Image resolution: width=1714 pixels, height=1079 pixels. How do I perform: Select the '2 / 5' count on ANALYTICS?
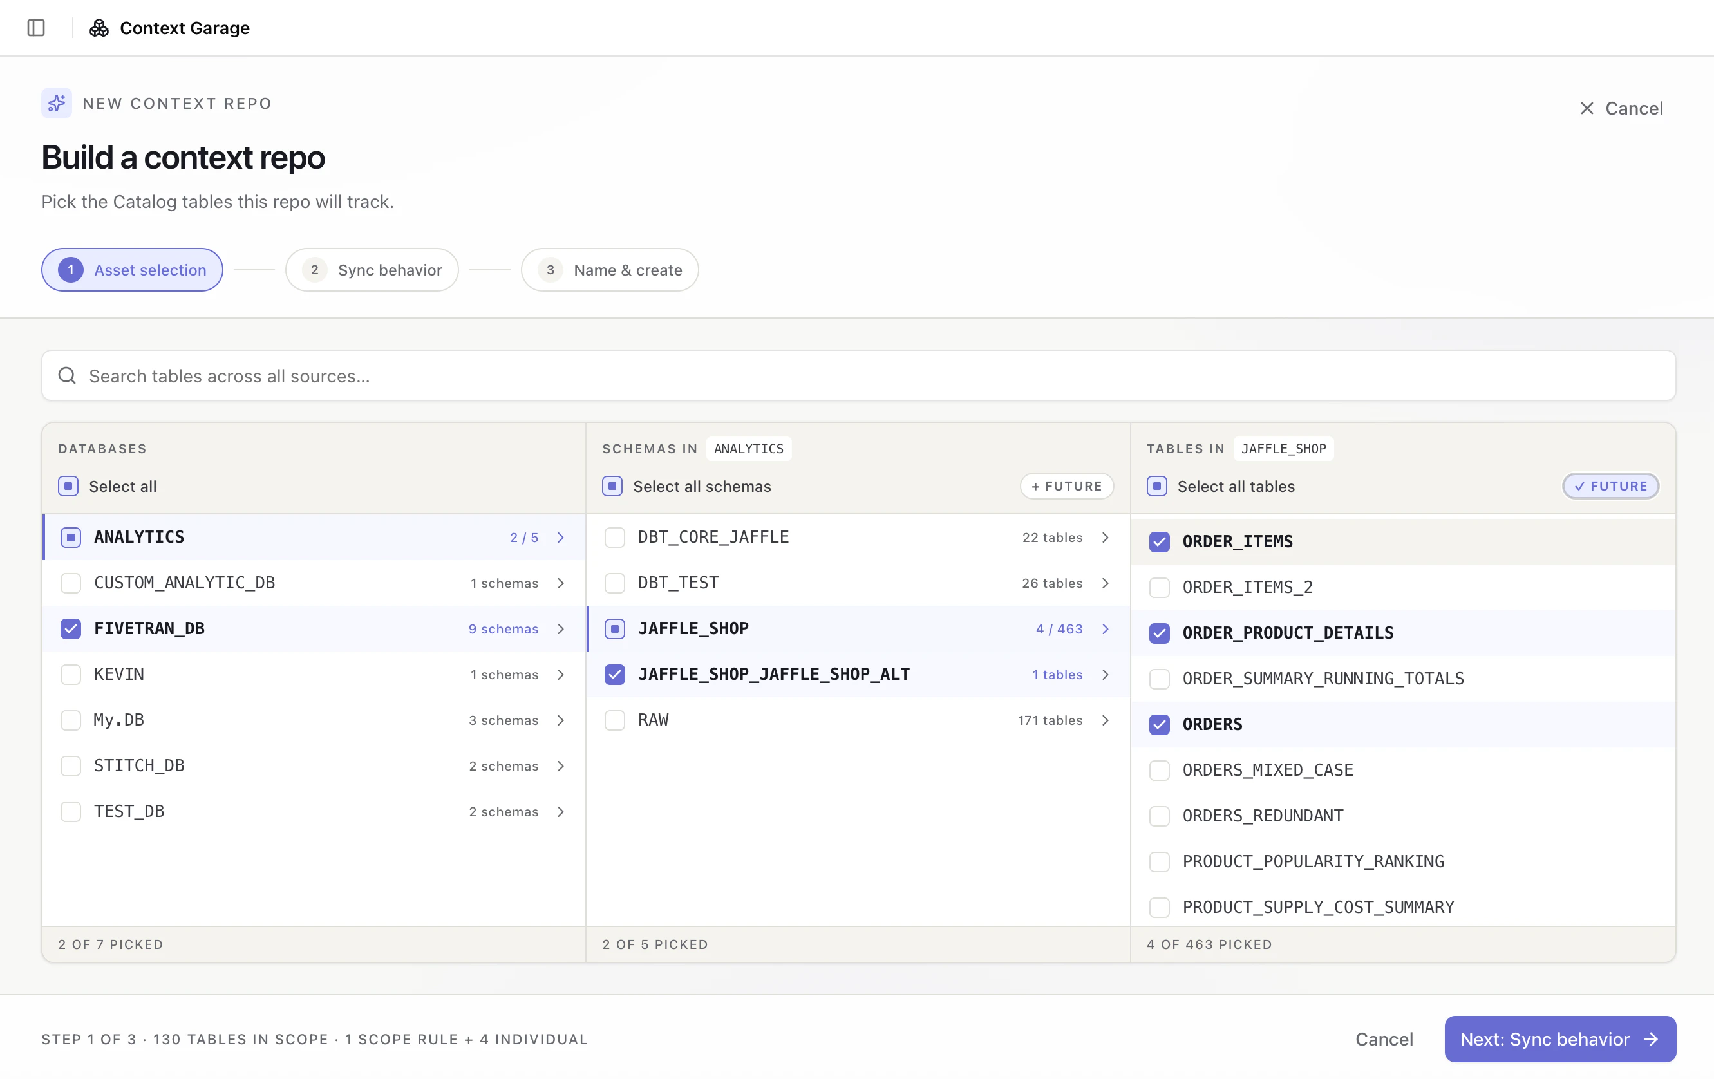(524, 538)
